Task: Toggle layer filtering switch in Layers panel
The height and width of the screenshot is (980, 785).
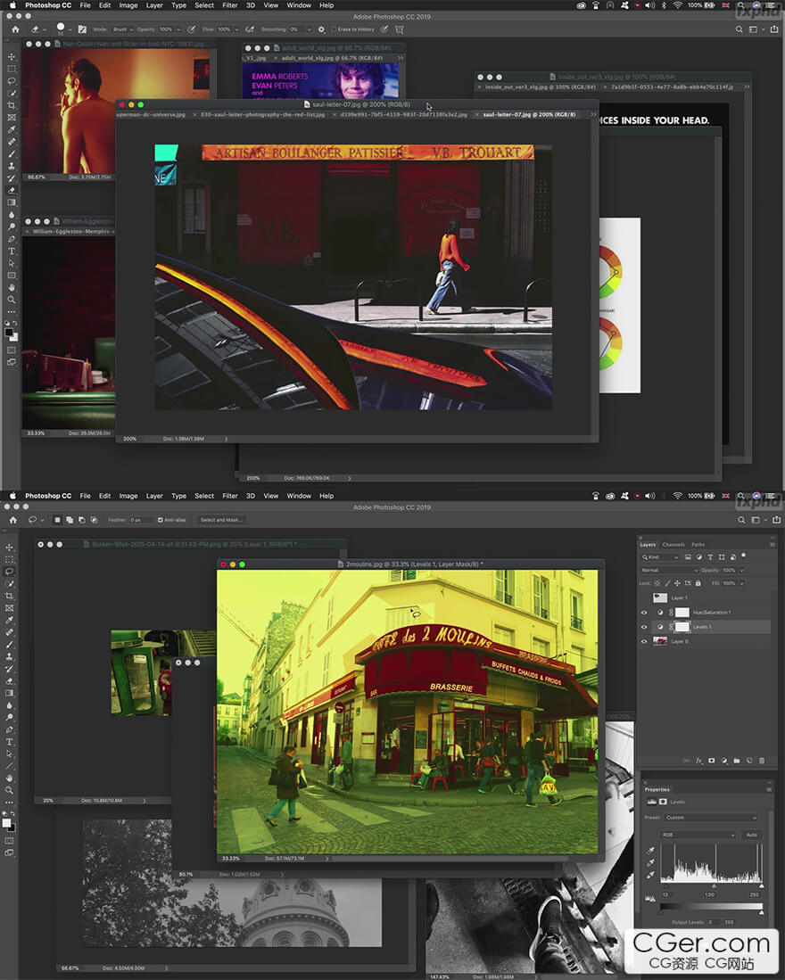Action: point(744,556)
